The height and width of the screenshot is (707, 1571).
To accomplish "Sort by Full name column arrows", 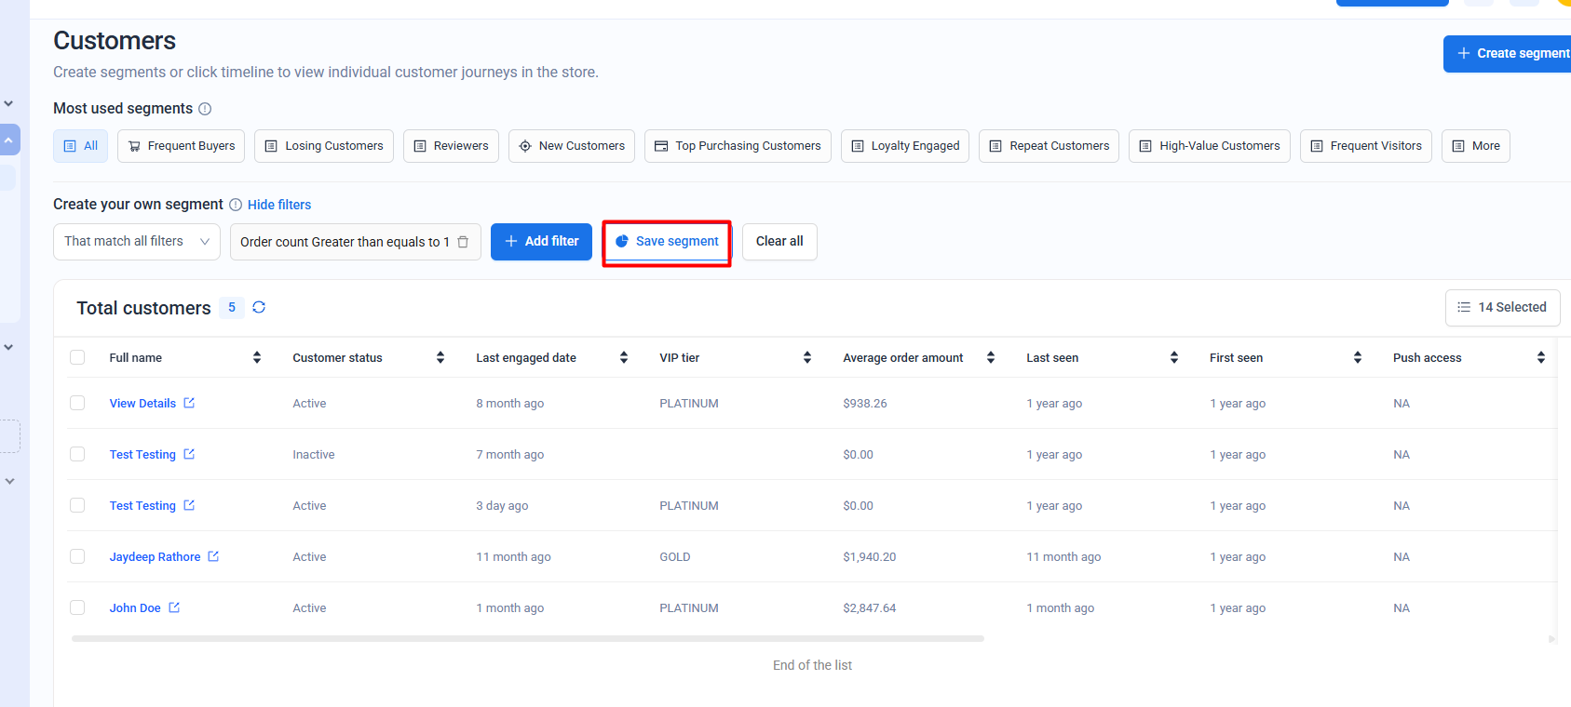I will click(x=257, y=357).
